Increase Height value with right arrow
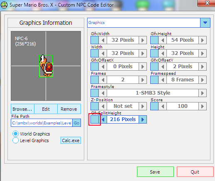This screenshot has width=215, height=181. pyautogui.click(x=203, y=53)
